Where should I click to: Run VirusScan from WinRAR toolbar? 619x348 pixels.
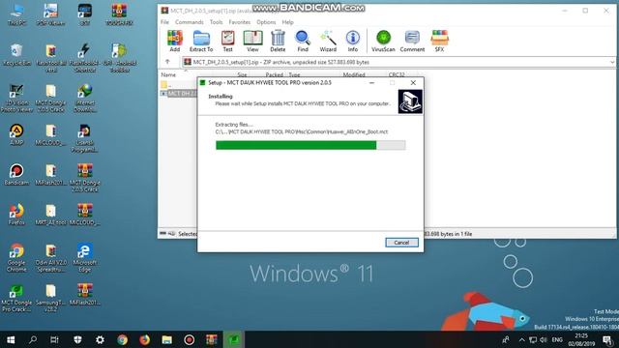[x=383, y=41]
